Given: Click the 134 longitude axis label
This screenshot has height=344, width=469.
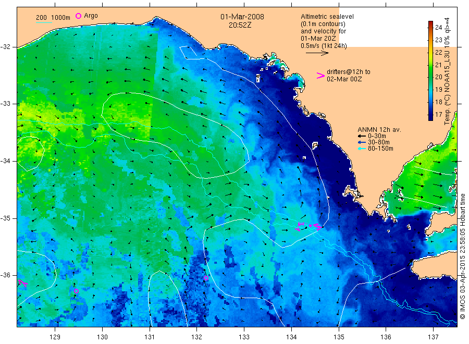Looking at the screenshot, I should [x=291, y=337].
